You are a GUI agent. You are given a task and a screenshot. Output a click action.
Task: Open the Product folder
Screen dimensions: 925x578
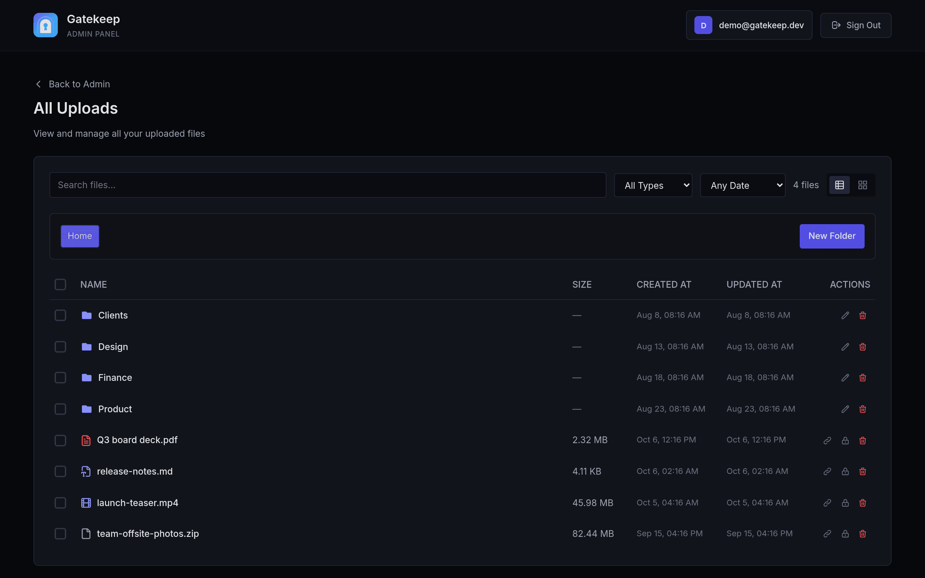[115, 409]
